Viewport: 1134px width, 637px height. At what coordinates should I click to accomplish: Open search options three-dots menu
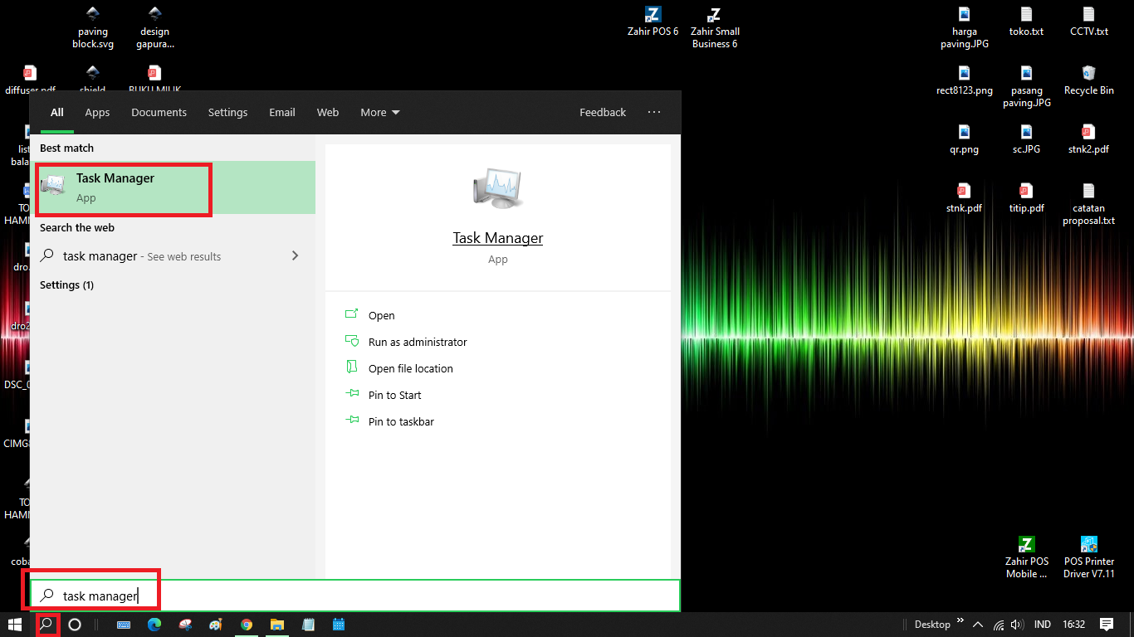pyautogui.click(x=654, y=112)
